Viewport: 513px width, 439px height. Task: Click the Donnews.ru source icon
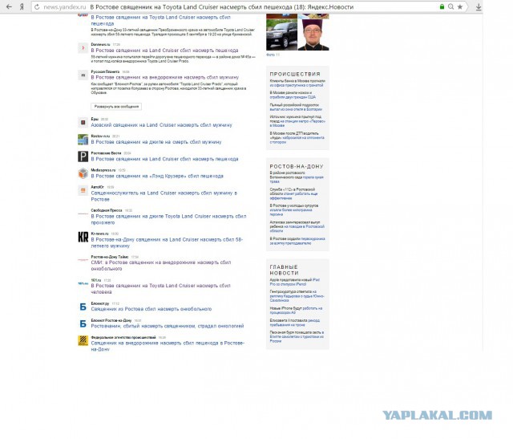[83, 48]
